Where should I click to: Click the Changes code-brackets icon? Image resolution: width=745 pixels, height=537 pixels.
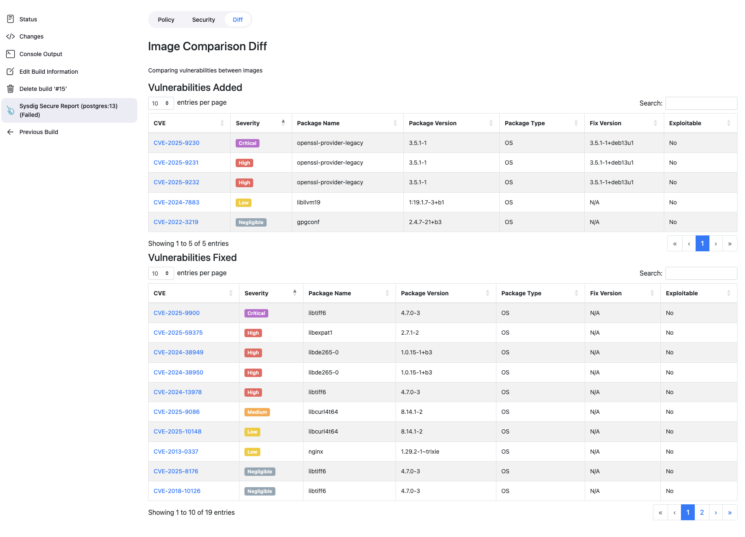(10, 36)
